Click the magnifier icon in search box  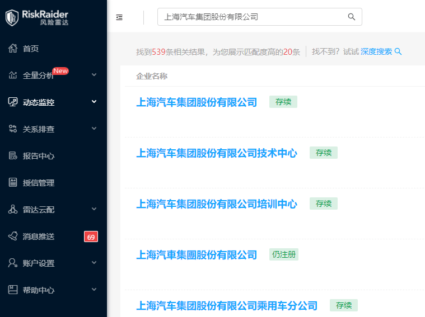(x=352, y=17)
